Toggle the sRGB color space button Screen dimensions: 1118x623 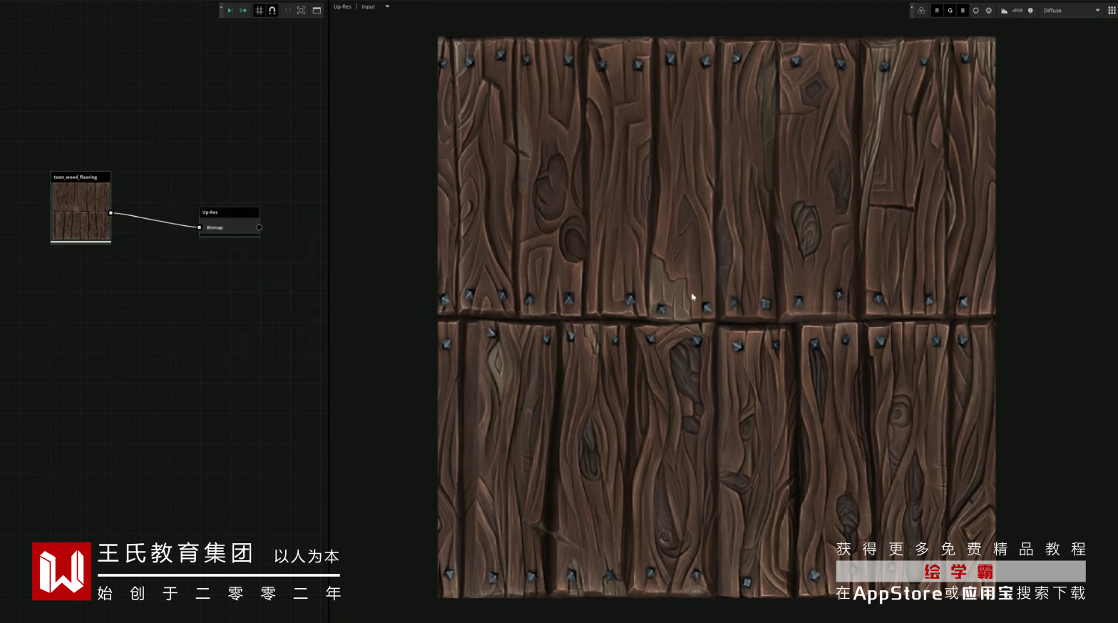coord(1017,11)
